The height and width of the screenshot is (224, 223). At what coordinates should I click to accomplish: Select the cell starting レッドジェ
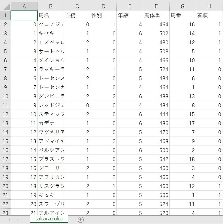coord(51,105)
